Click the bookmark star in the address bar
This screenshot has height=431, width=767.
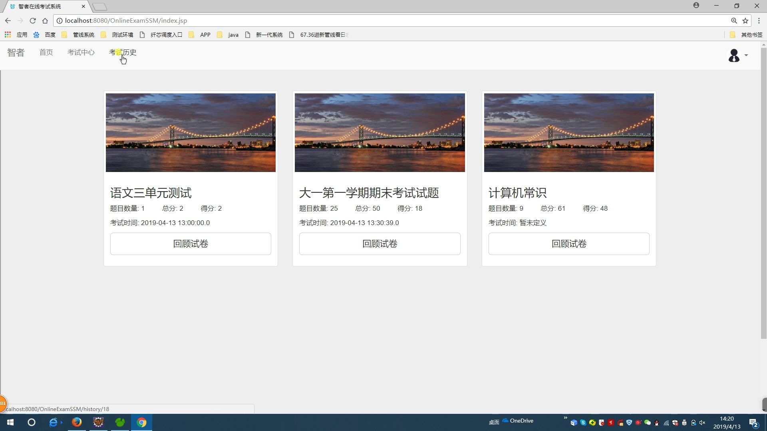[745, 20]
